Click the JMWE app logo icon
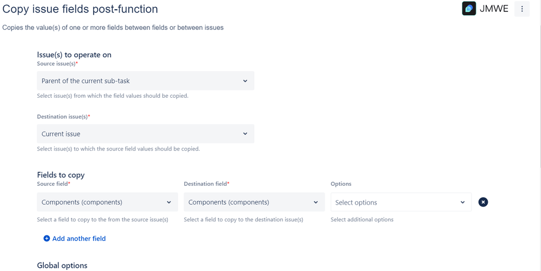Screen dimensions: 541x271 [469, 9]
